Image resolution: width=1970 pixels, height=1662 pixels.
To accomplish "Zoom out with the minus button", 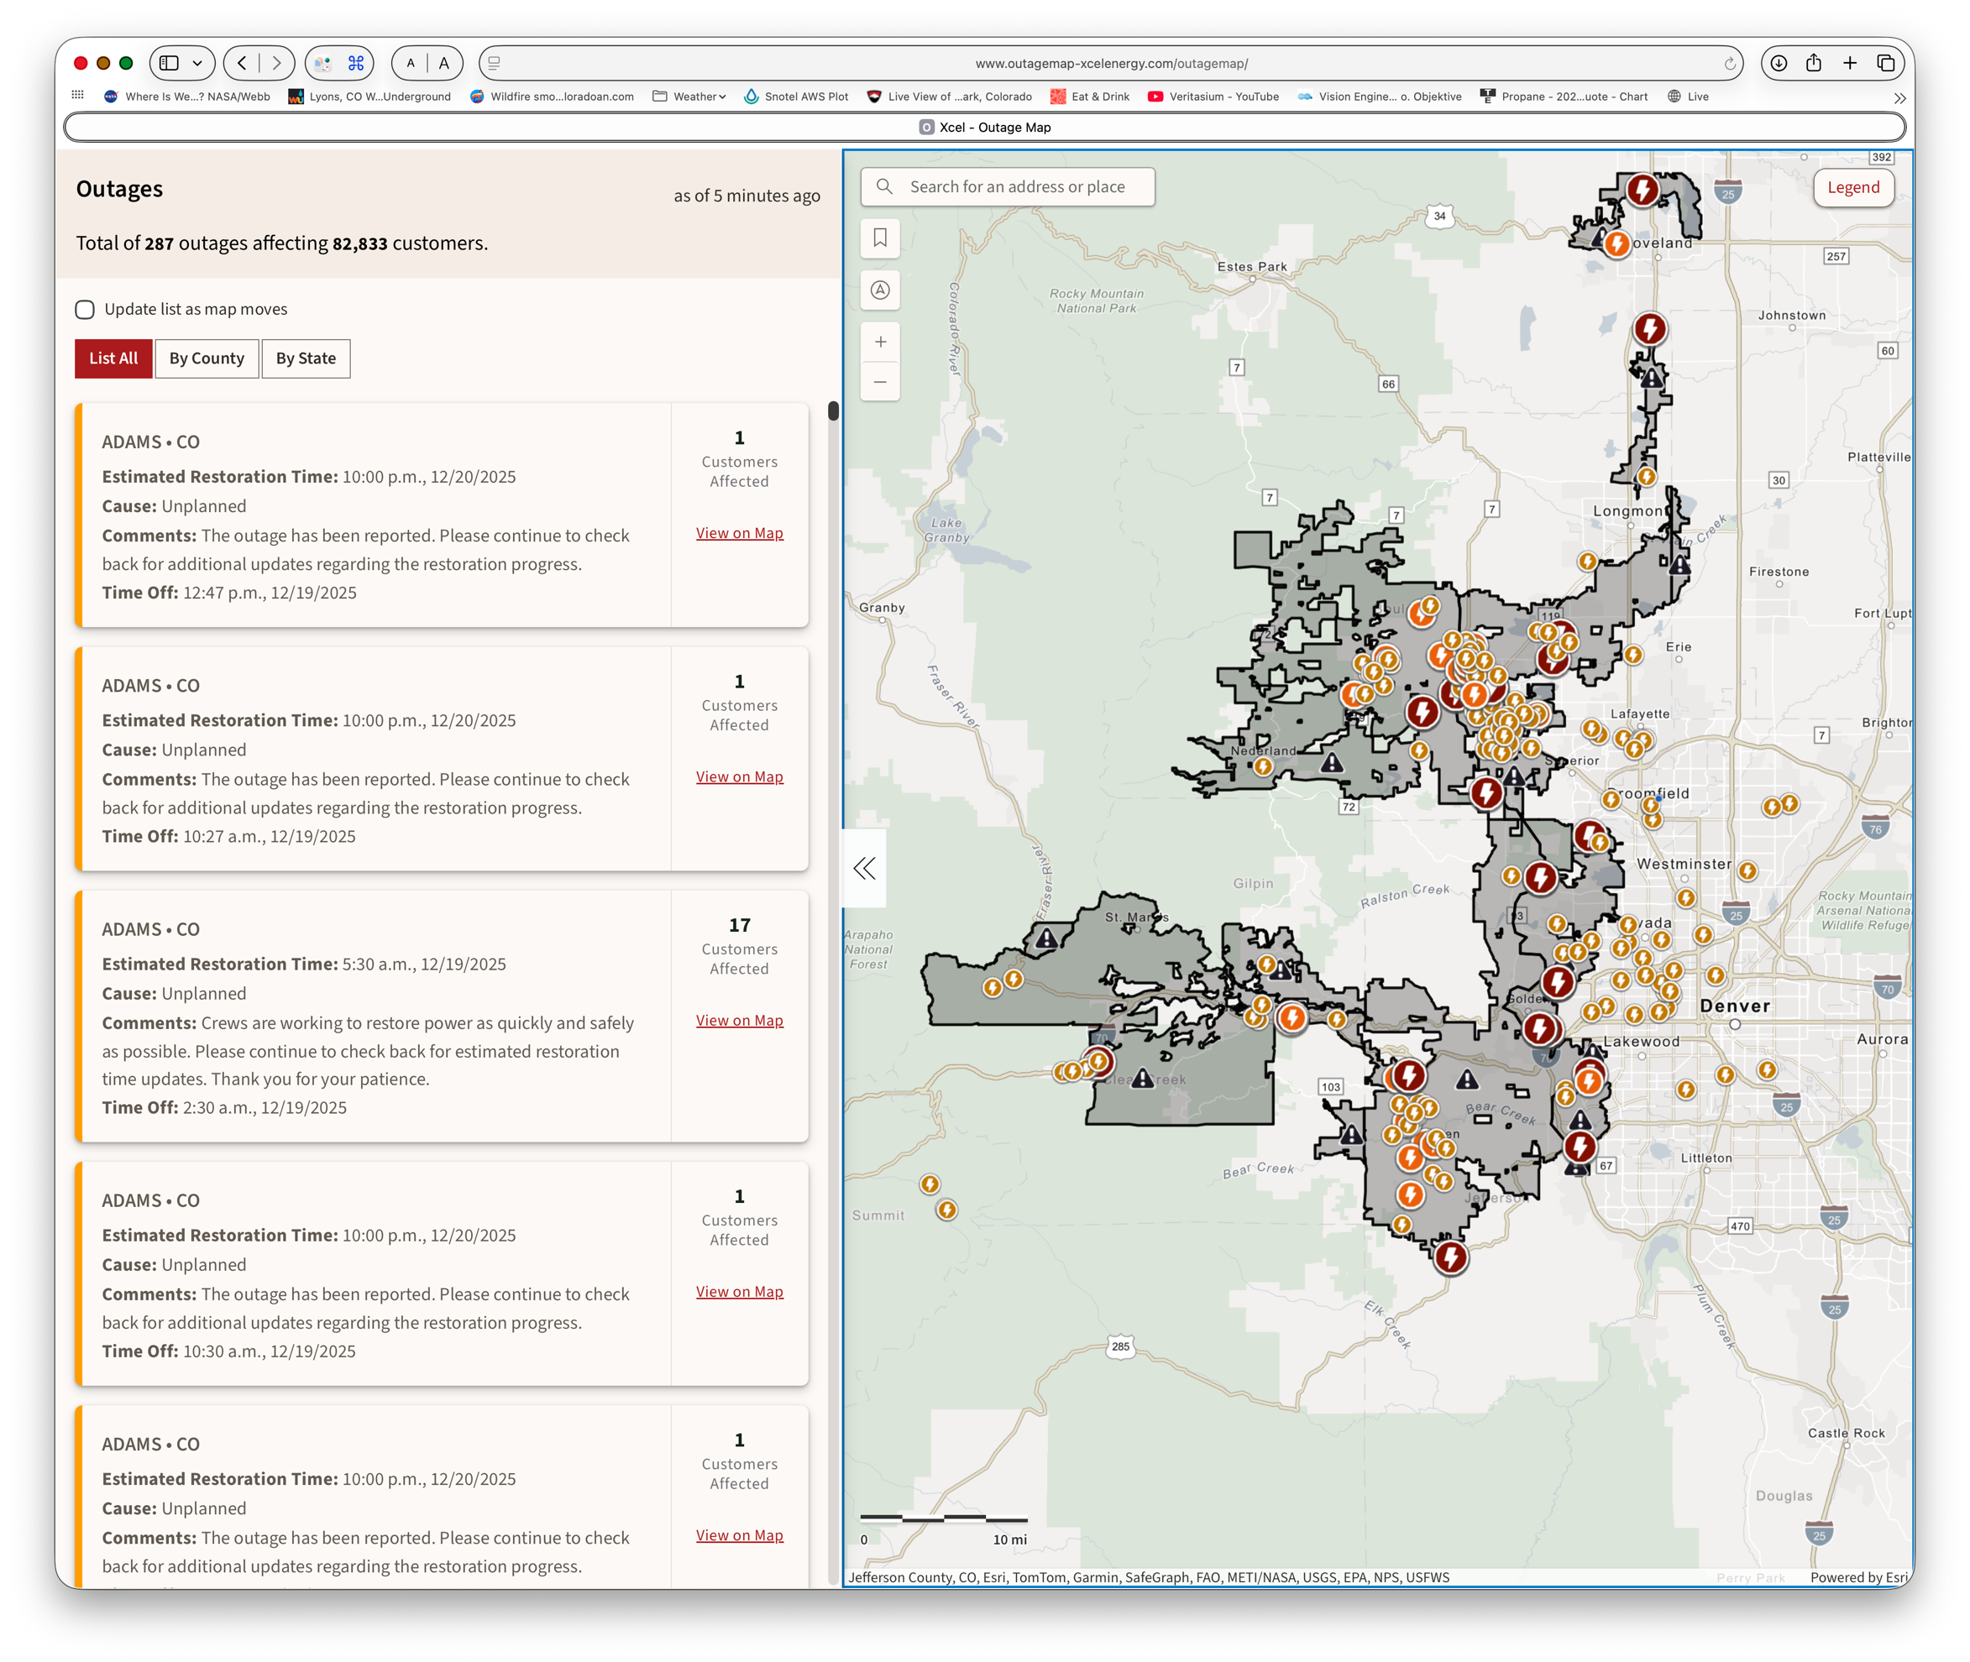I will coord(879,382).
